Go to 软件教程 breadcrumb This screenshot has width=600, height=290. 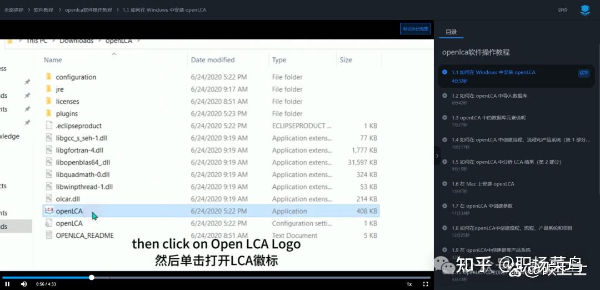pos(44,10)
